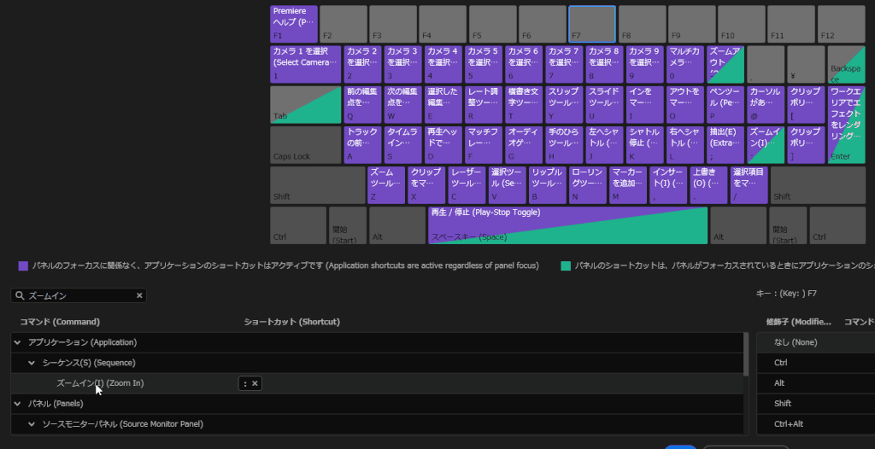
Task: Click the M key マーカーを追加
Action: tap(628, 185)
